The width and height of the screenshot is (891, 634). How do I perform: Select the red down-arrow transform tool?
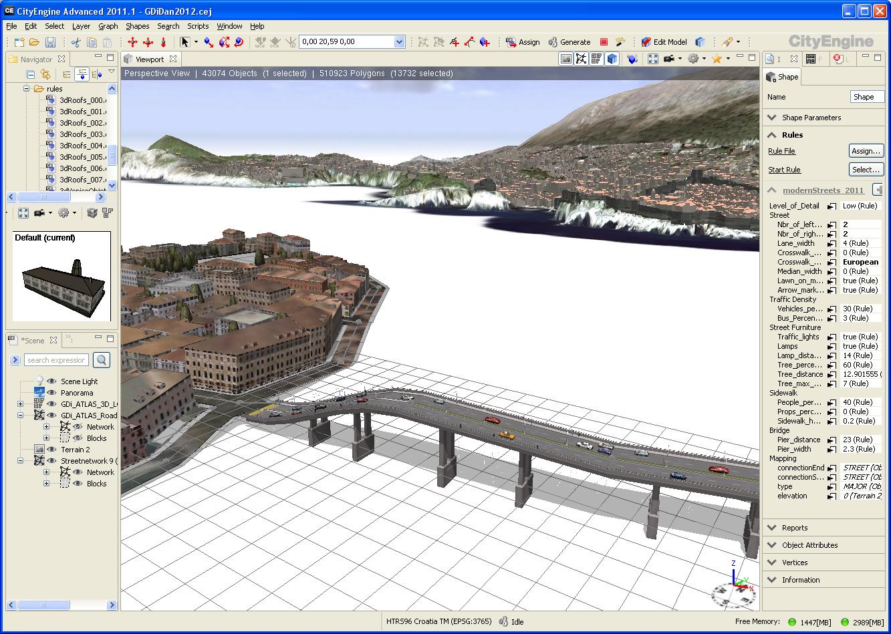click(163, 42)
